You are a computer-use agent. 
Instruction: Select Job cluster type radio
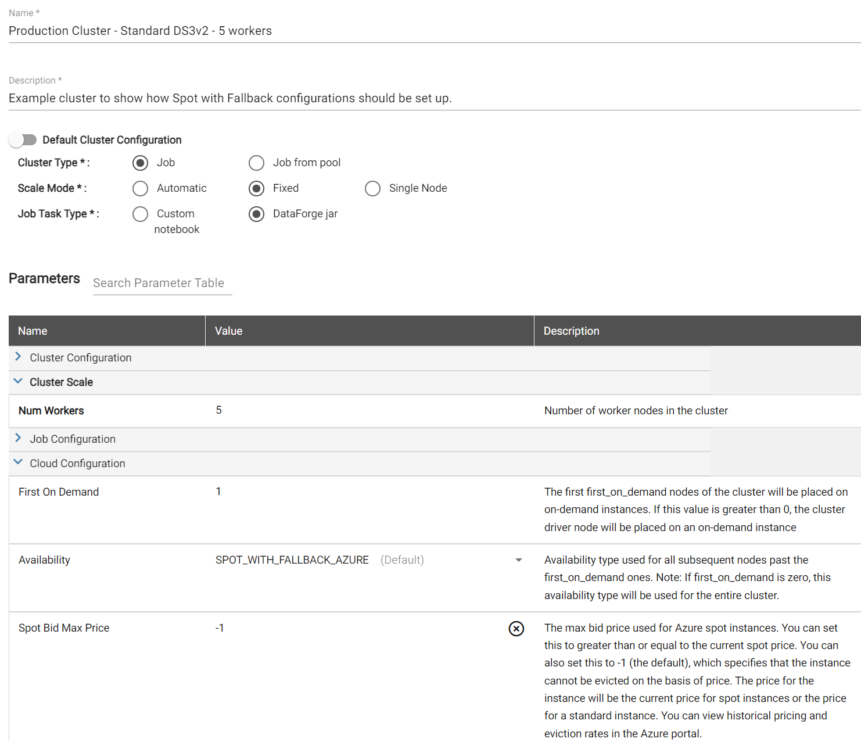coord(140,163)
